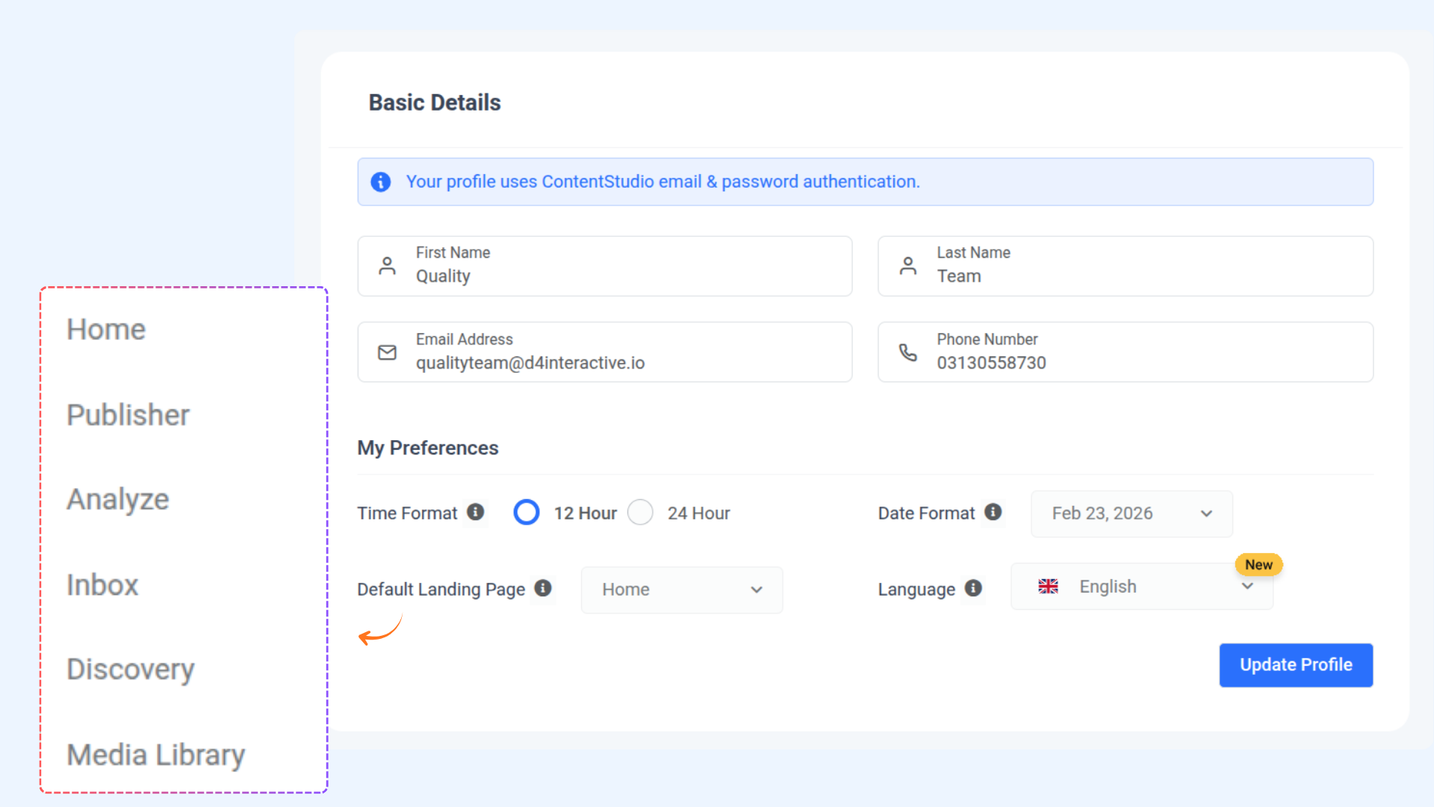Image resolution: width=1434 pixels, height=807 pixels.
Task: Click the Date Format info icon
Action: (993, 513)
